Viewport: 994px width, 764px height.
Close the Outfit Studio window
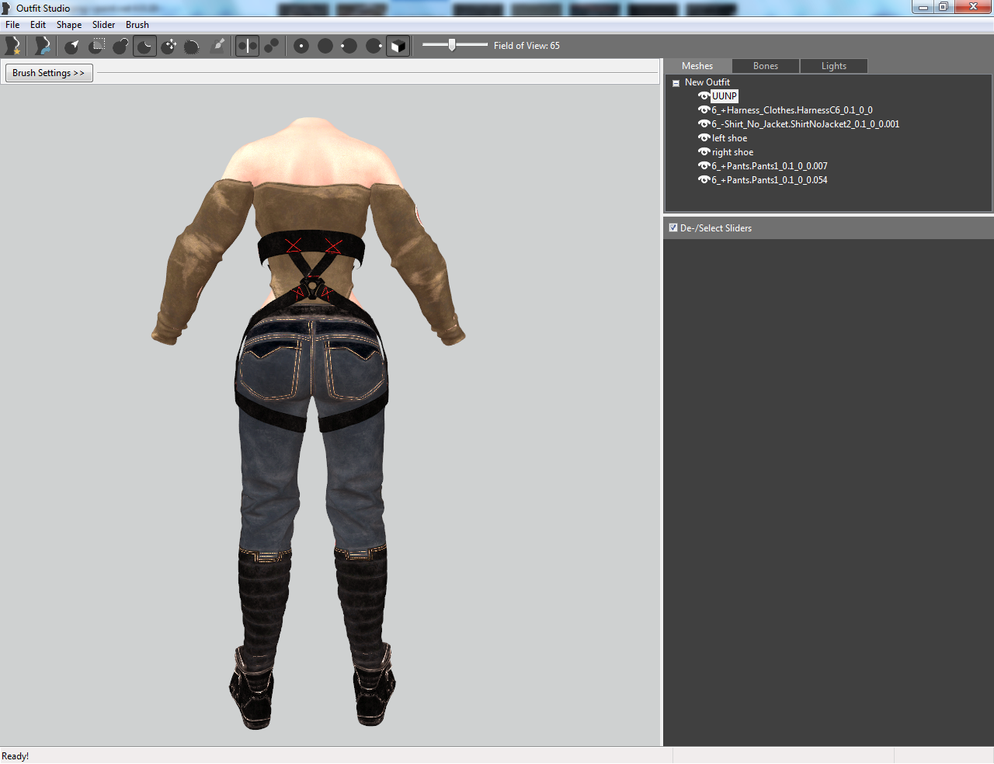(x=973, y=7)
